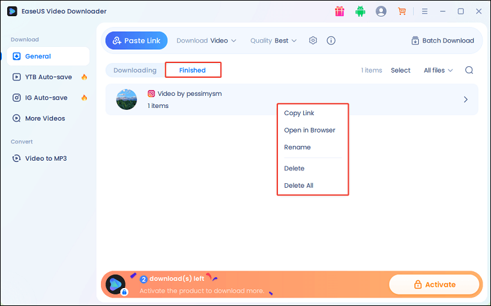Minimize the application window
This screenshot has width=491, height=306.
pos(443,12)
